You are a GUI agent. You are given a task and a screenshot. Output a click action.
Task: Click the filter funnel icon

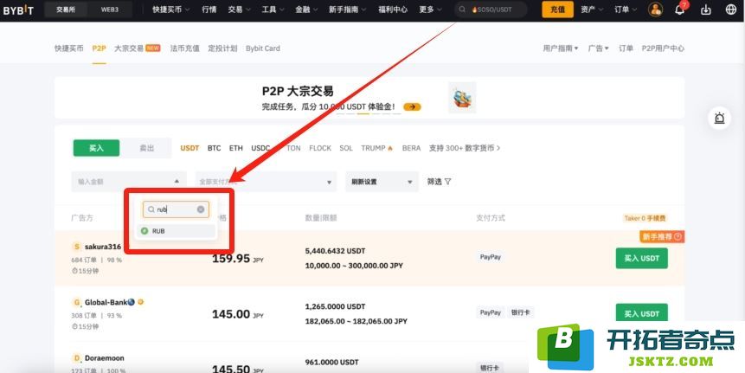447,182
